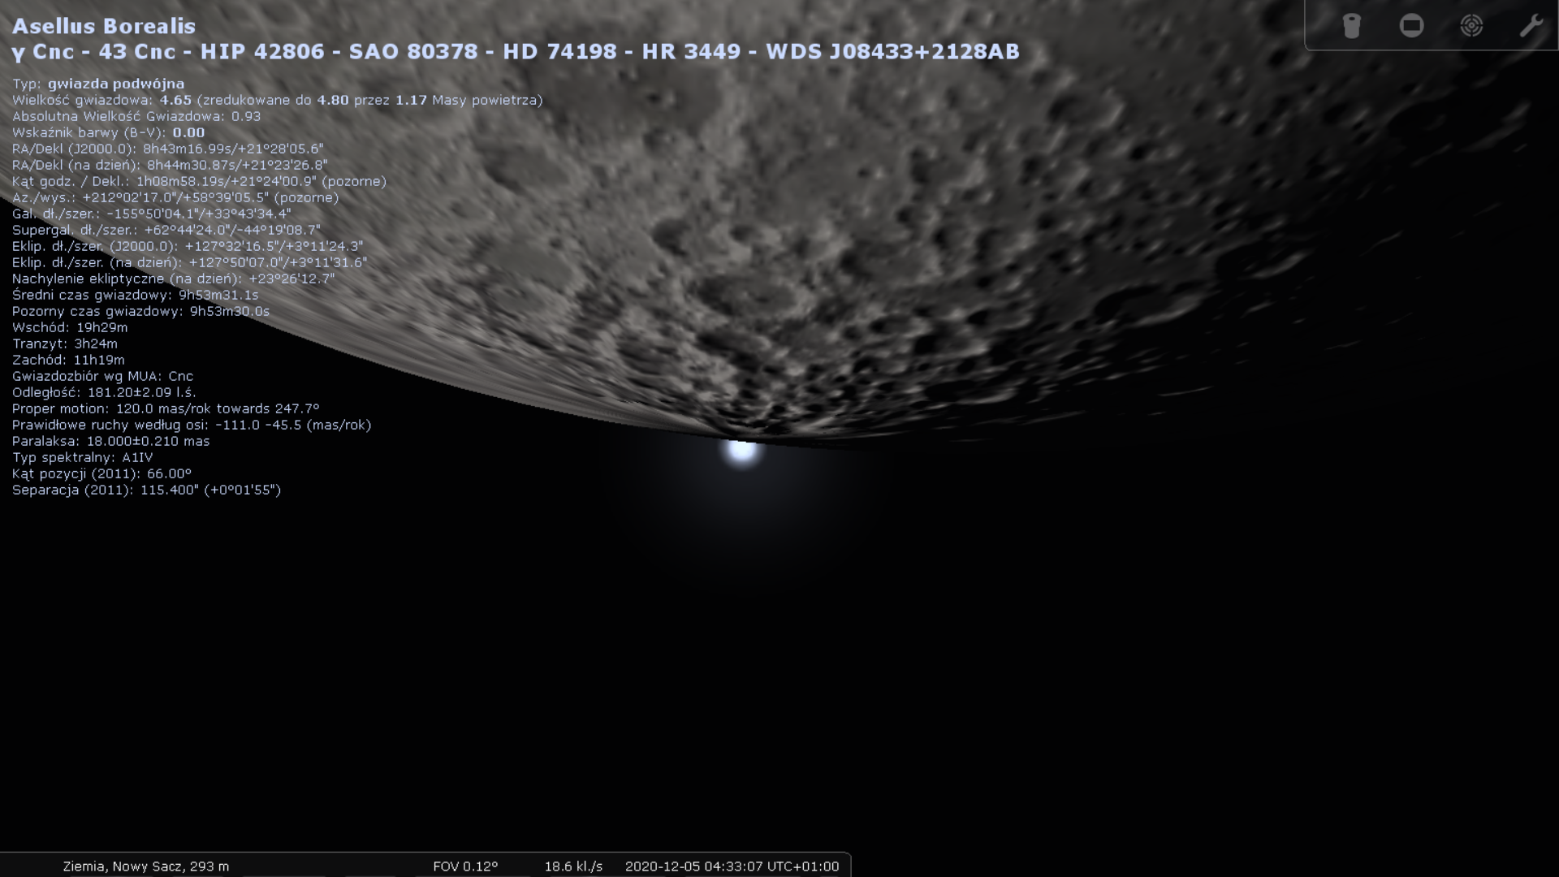This screenshot has width=1559, height=877.
Task: Open oculars configuration wrench icon
Action: tap(1531, 26)
